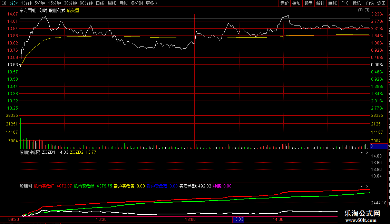Screen dimensions: 390x224
Task: Click the ZGZD1: 14.03 indicator value
Action: (x=55, y=152)
